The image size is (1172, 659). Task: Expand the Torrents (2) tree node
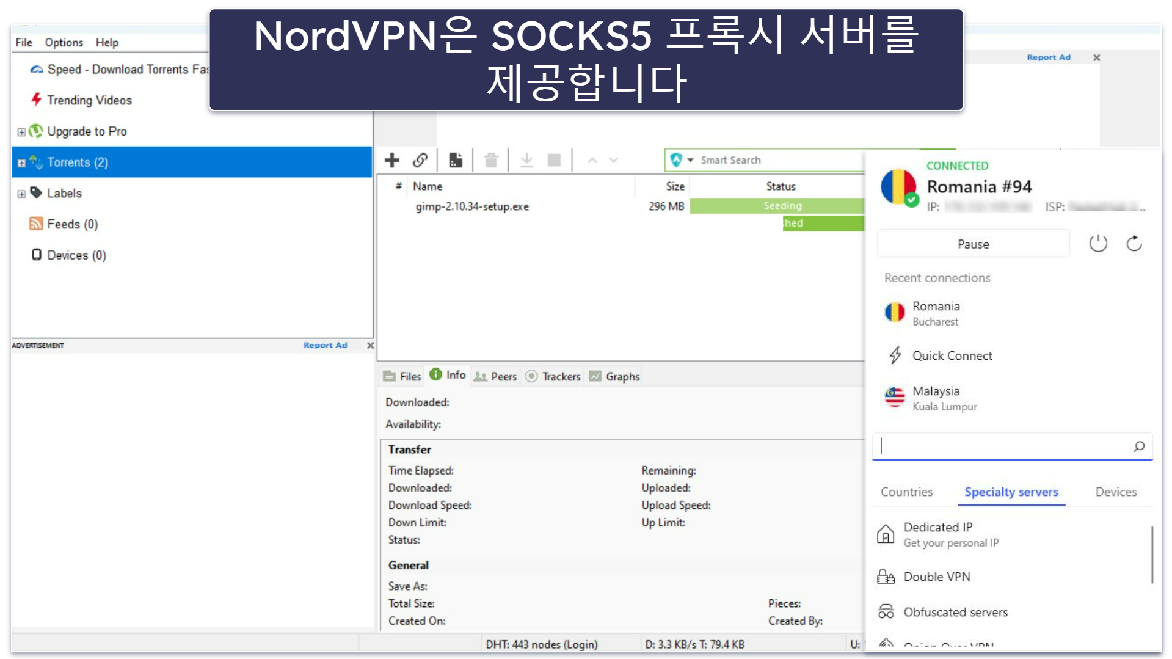coord(21,163)
